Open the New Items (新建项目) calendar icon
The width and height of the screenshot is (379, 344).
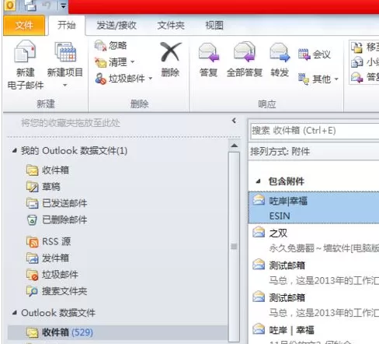65,52
